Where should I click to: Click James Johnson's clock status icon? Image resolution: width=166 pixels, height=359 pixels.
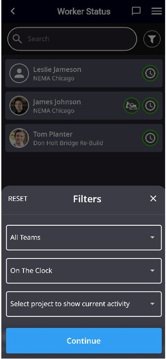(x=150, y=106)
